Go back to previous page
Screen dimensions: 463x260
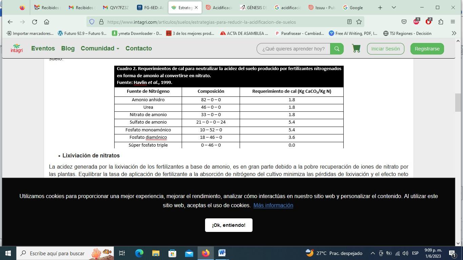tap(10, 22)
